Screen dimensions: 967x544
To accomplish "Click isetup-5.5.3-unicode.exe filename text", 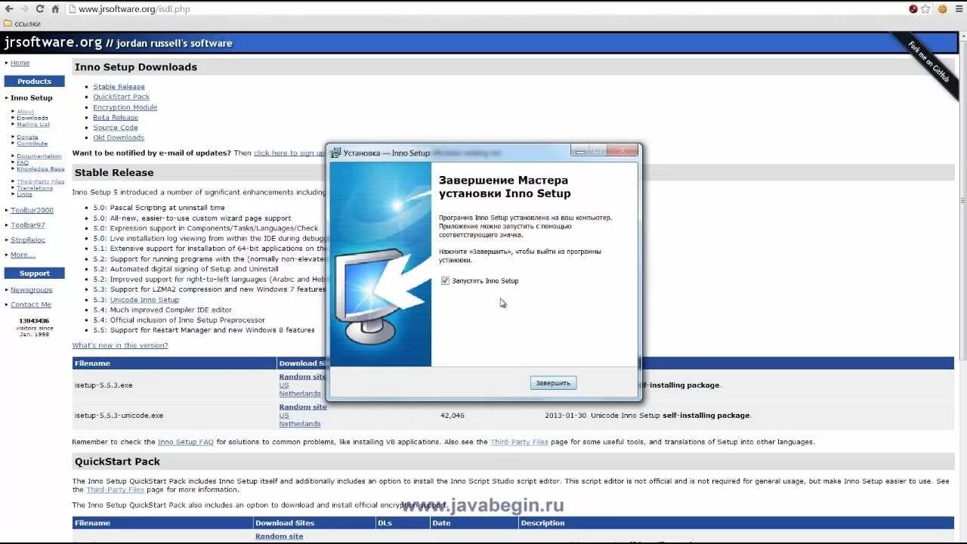I will tap(119, 415).
